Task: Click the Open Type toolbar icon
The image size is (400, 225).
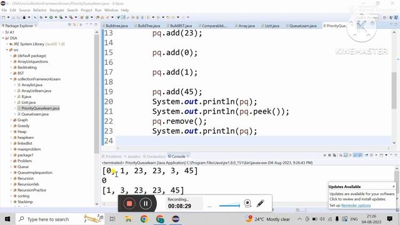Action: (97, 17)
